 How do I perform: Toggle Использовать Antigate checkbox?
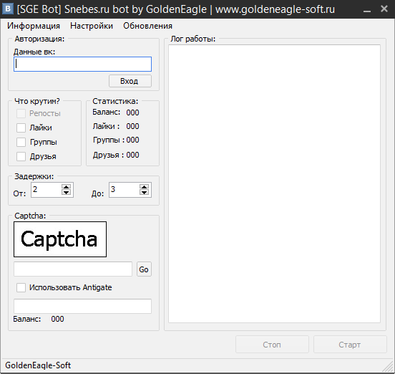[x=21, y=287]
